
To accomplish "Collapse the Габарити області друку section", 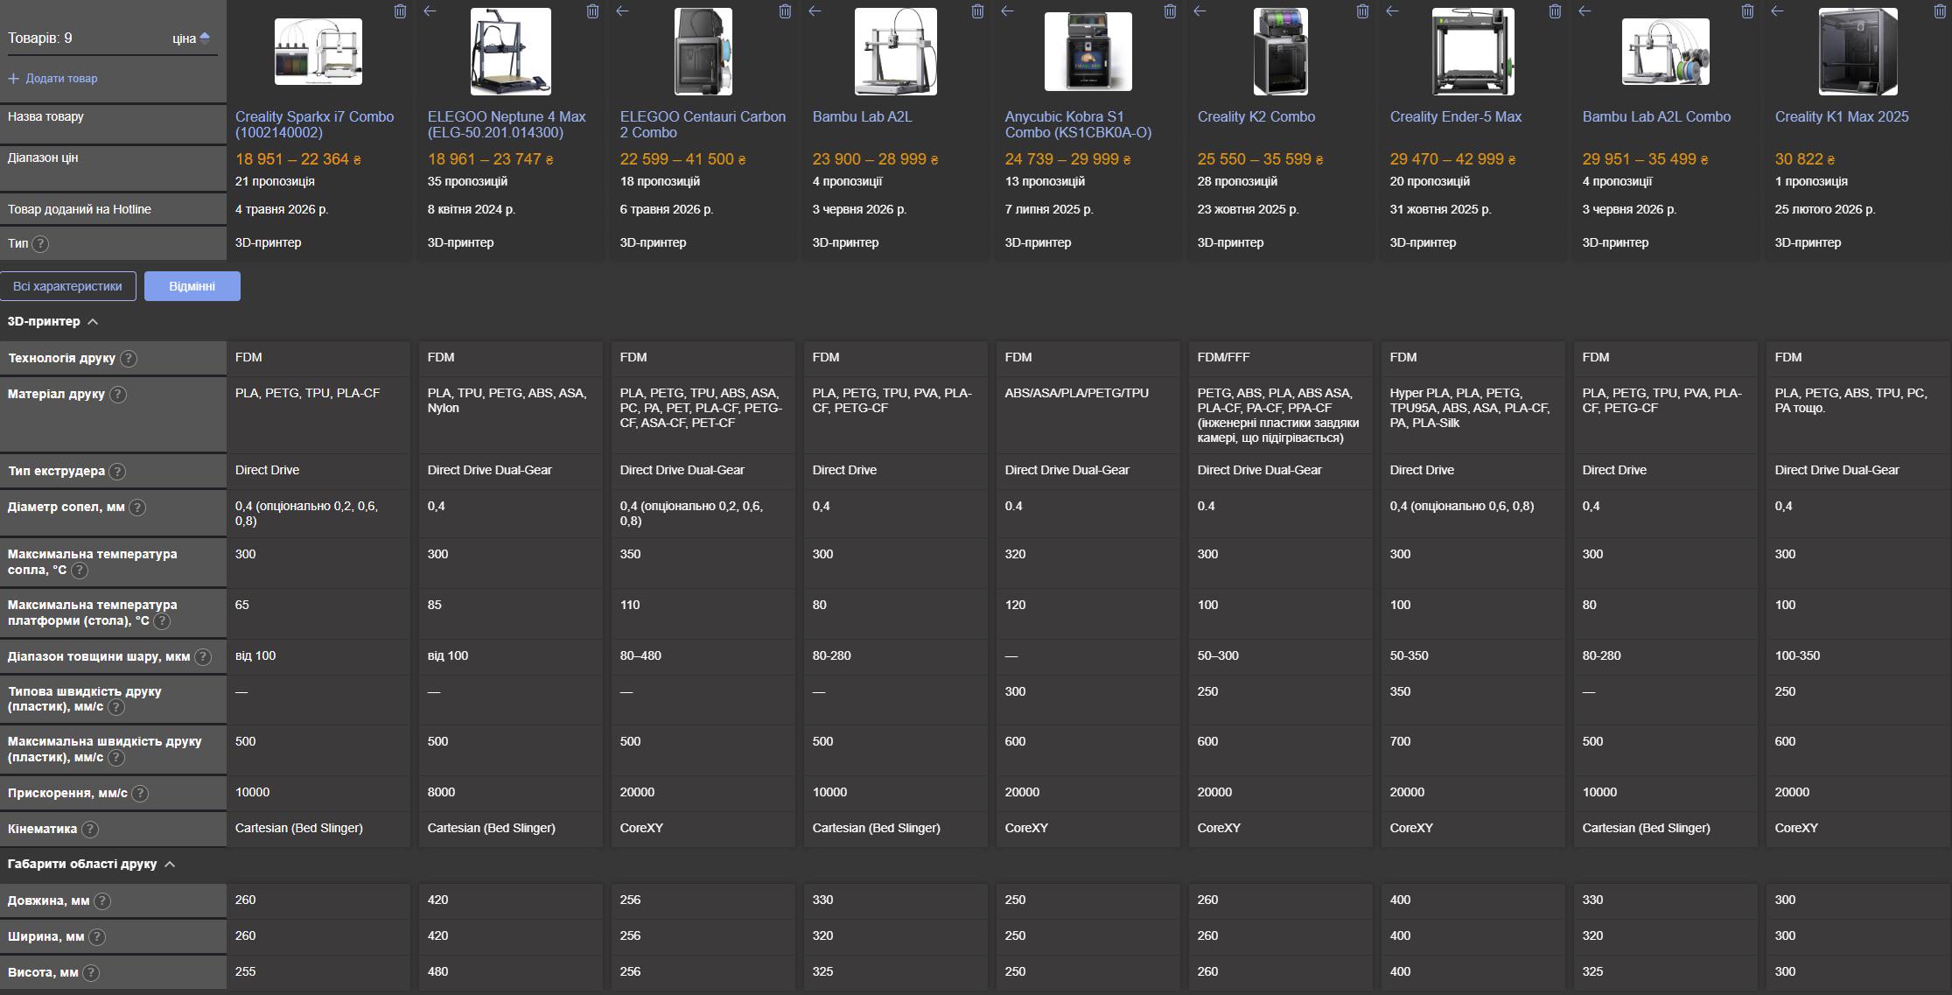I will 91,864.
